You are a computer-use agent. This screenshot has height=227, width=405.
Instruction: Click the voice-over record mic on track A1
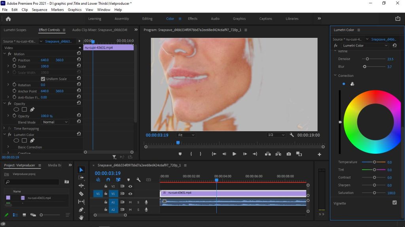pyautogui.click(x=146, y=202)
